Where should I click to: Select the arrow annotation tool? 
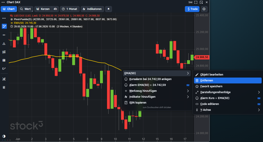pyautogui.click(x=4, y=69)
